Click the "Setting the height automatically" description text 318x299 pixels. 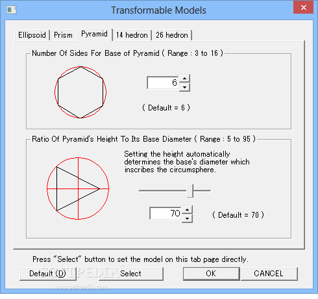187,162
